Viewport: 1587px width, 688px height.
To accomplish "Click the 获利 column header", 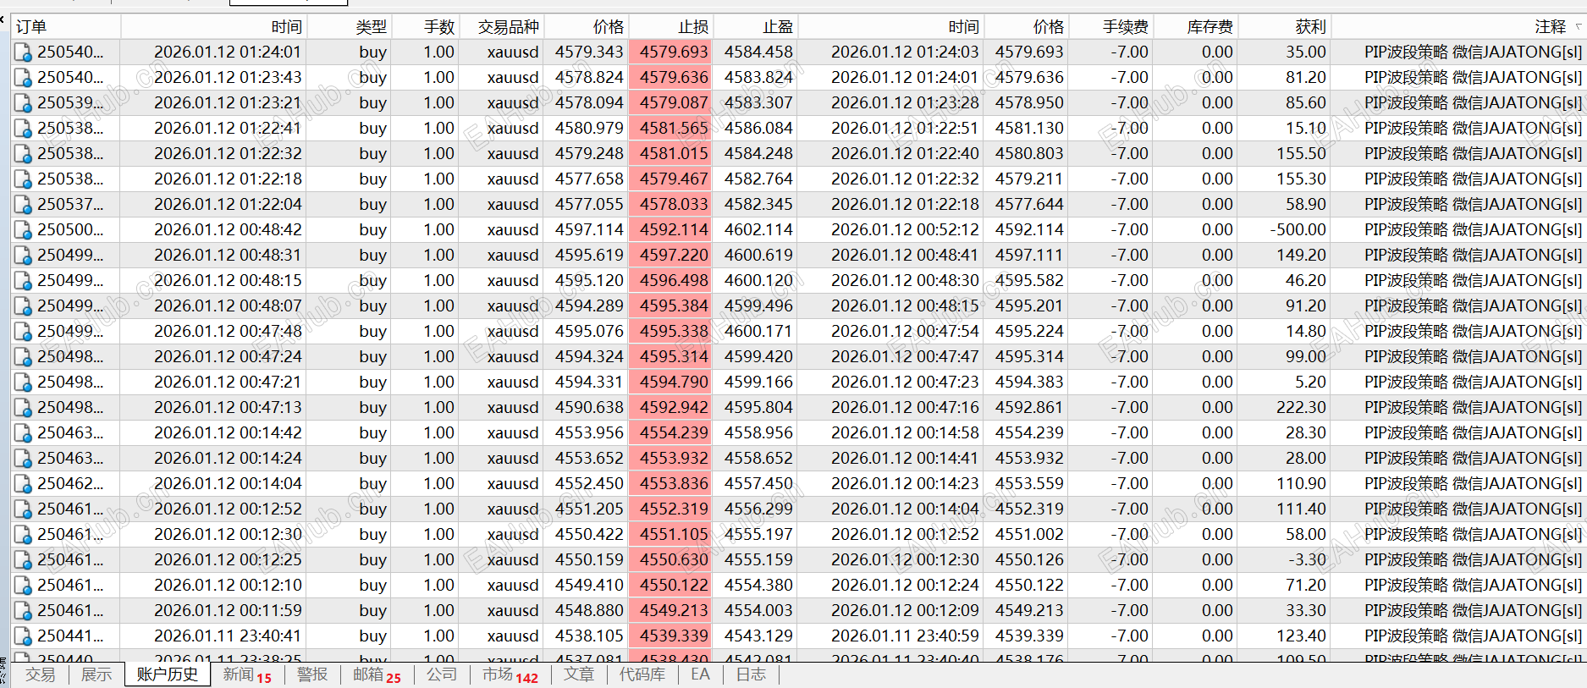I will (1285, 27).
